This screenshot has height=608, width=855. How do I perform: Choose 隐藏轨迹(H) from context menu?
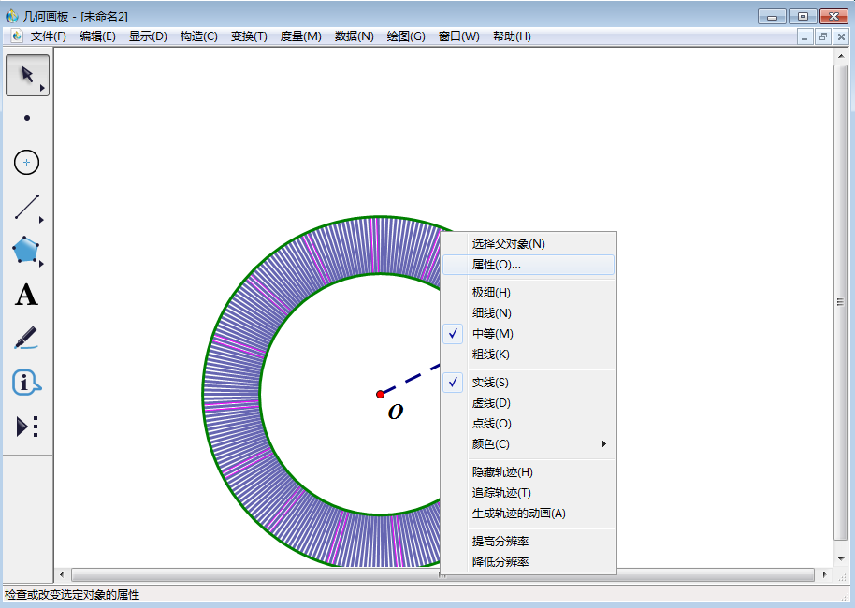pyautogui.click(x=502, y=472)
